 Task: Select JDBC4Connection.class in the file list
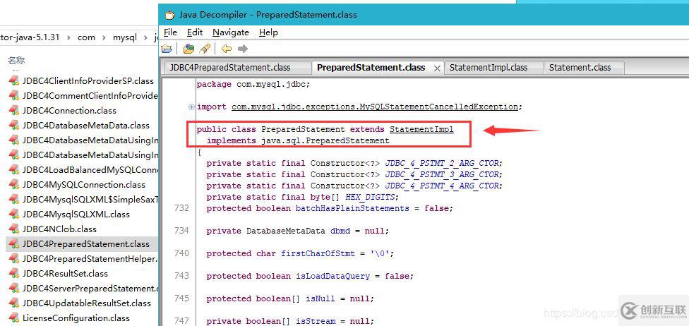[x=69, y=110]
